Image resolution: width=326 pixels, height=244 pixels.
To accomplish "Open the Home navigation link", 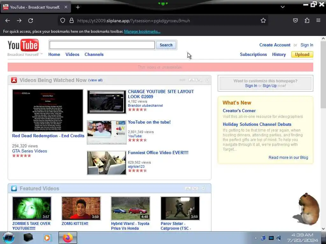I will coord(54,54).
